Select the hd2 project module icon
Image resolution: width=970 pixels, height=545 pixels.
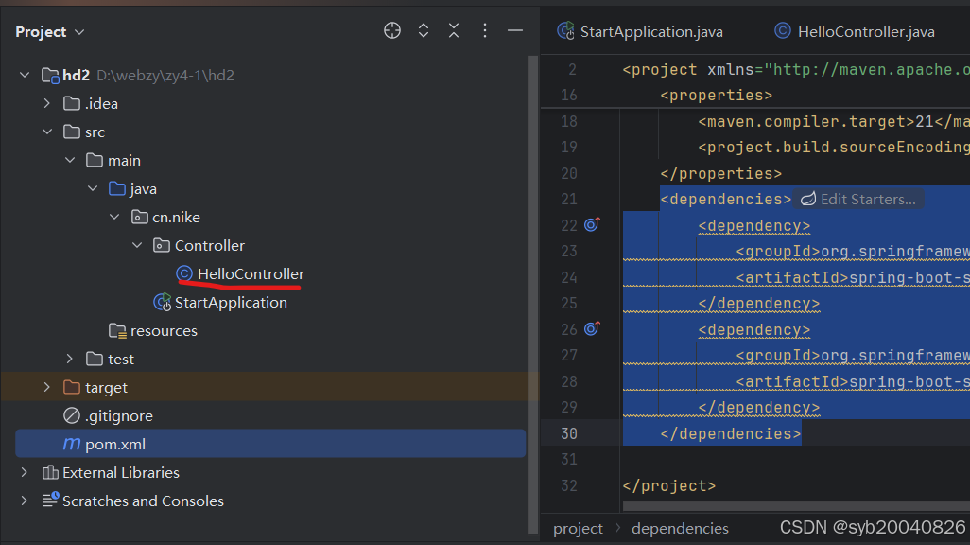[x=50, y=76]
